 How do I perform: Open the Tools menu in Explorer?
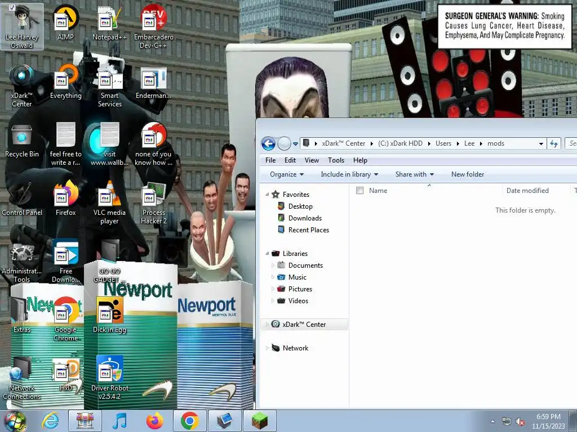tap(336, 160)
